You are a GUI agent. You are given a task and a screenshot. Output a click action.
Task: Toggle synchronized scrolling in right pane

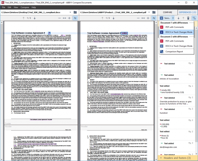154,18
